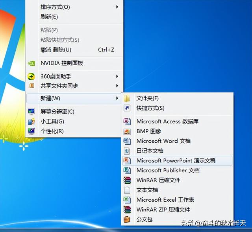Click the NVIDIA control panel icon
The image size is (252, 232).
31,63
